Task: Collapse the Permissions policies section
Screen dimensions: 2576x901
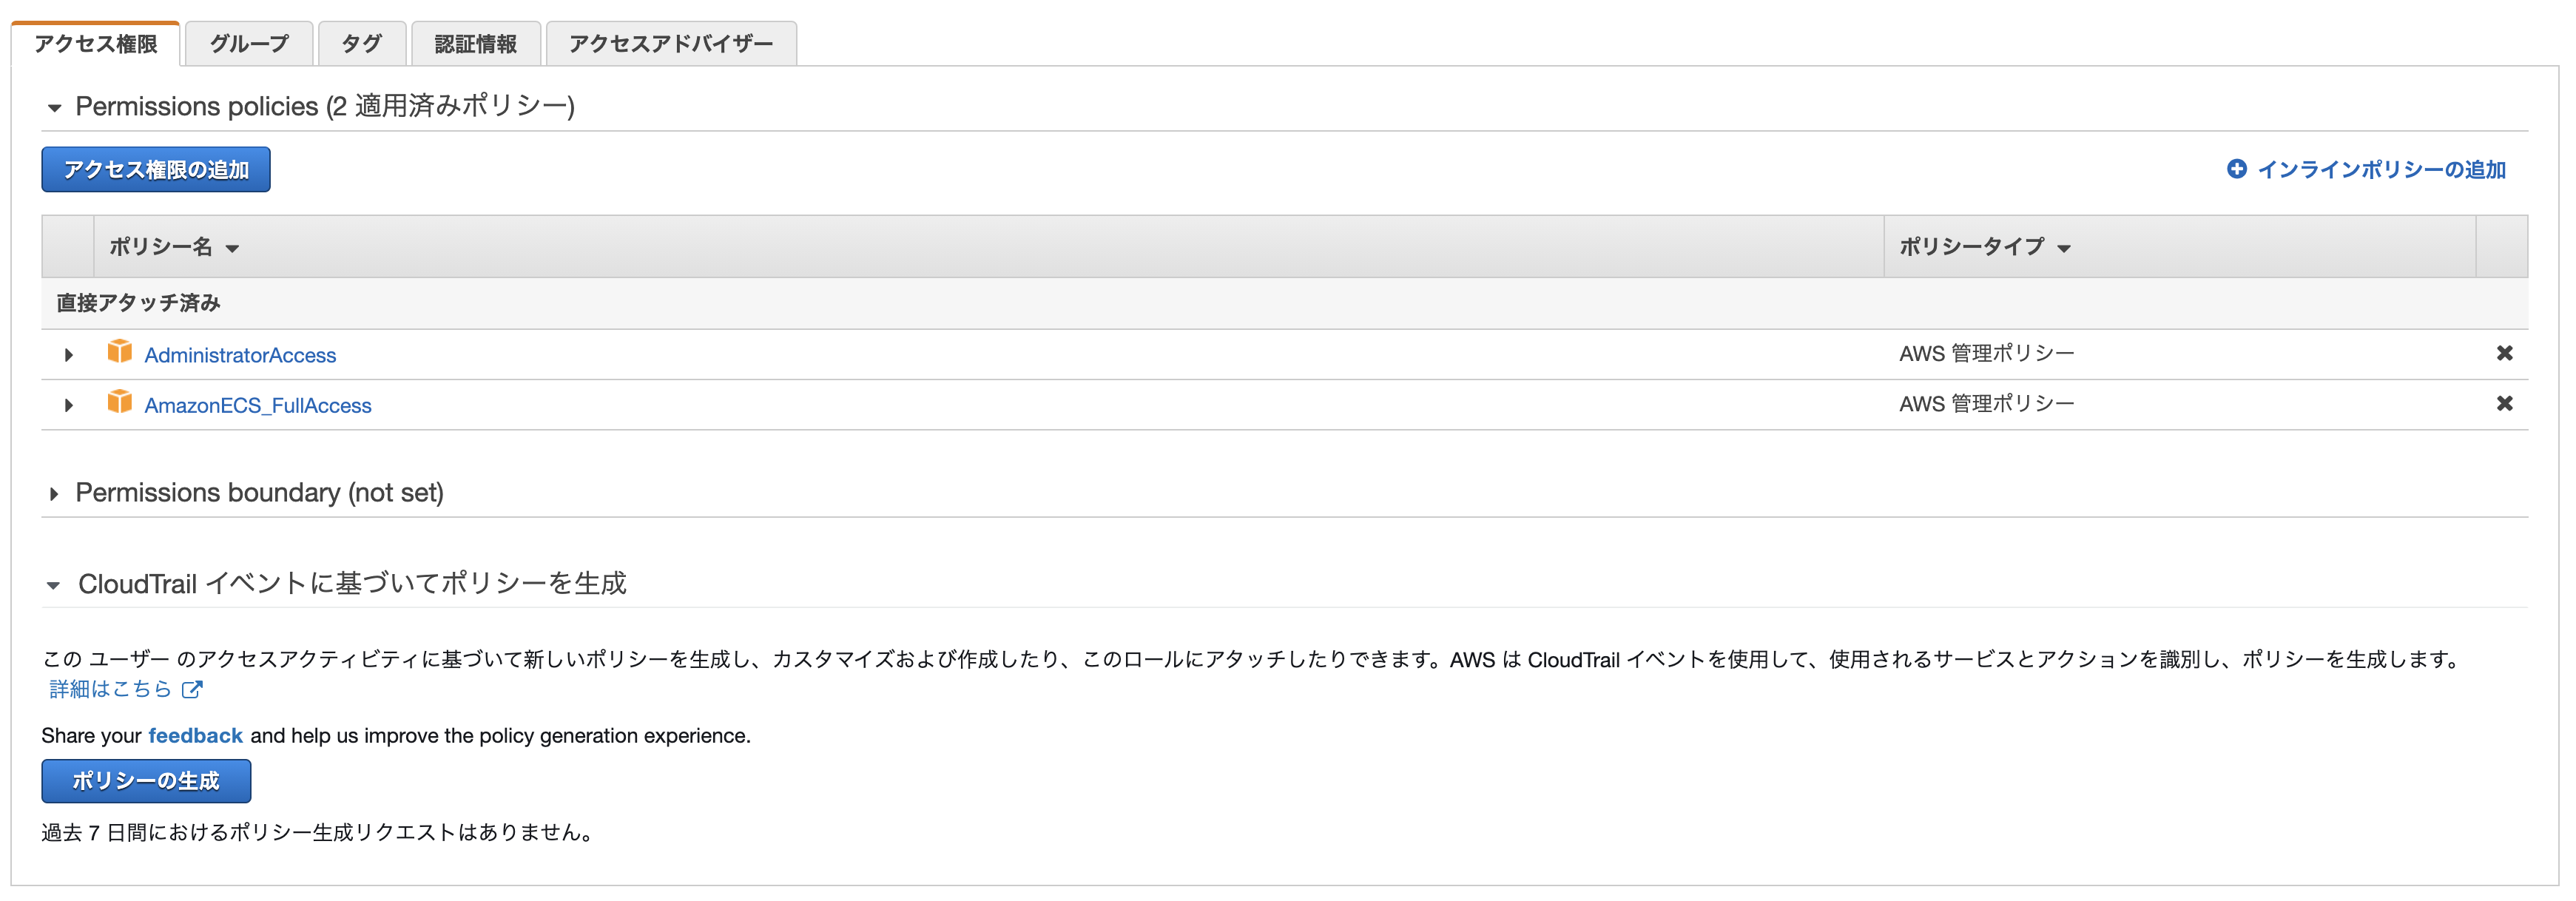Action: 55,107
